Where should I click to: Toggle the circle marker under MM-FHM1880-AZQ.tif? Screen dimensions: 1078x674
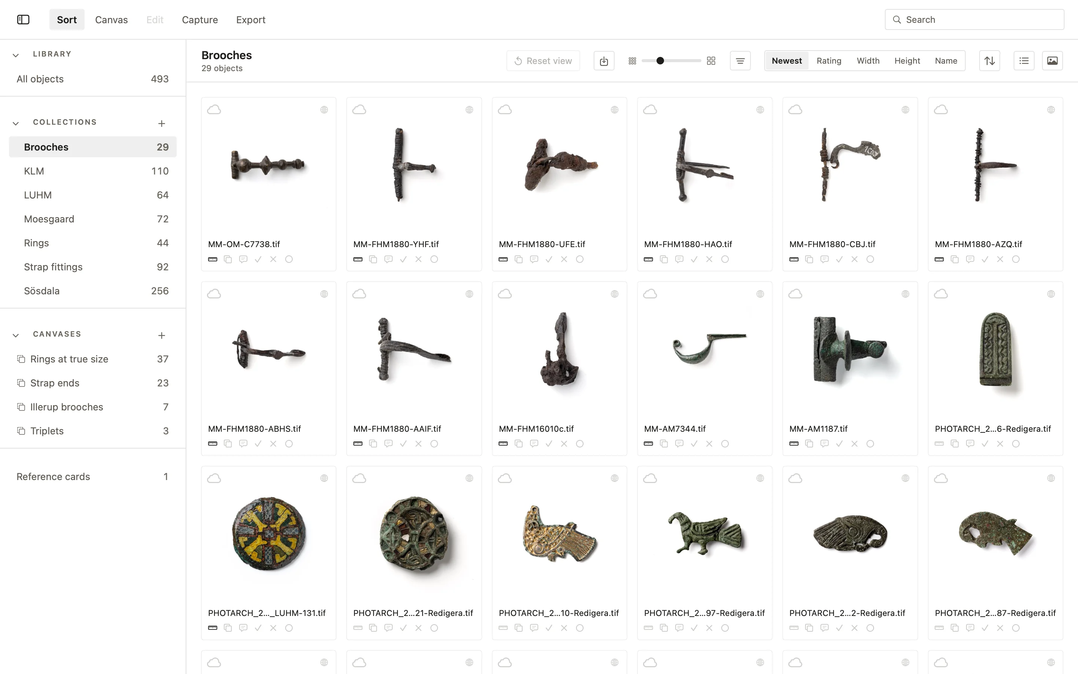pyautogui.click(x=1015, y=259)
